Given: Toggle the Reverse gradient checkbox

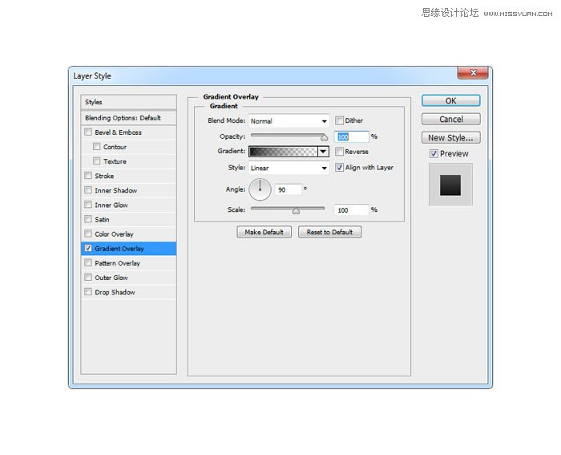Looking at the screenshot, I should pos(340,152).
